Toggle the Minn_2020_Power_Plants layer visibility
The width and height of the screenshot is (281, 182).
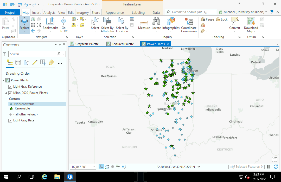[10, 93]
